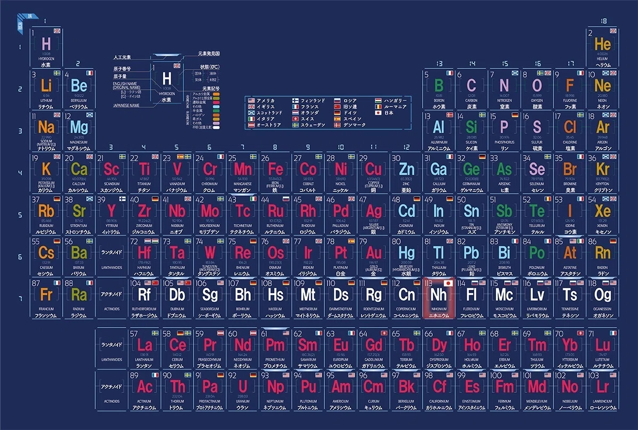Image resolution: width=638 pixels, height=430 pixels.
Task: Click the legend flag beside フランス
Action: 296,107
